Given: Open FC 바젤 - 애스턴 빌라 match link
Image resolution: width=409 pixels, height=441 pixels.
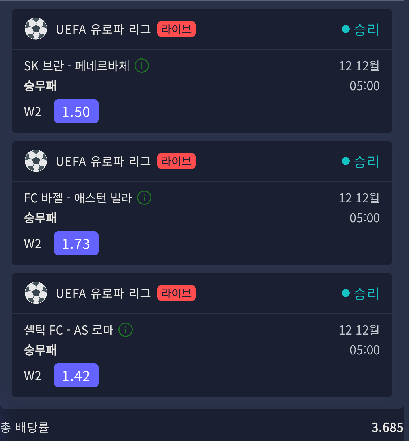Looking at the screenshot, I should pos(78,198).
